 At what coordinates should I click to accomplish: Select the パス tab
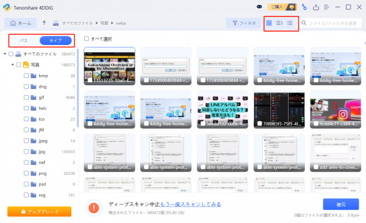(24, 41)
